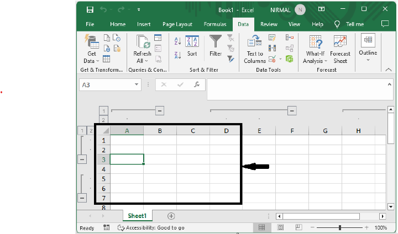Collapse column group ending near column F

(x=292, y=111)
